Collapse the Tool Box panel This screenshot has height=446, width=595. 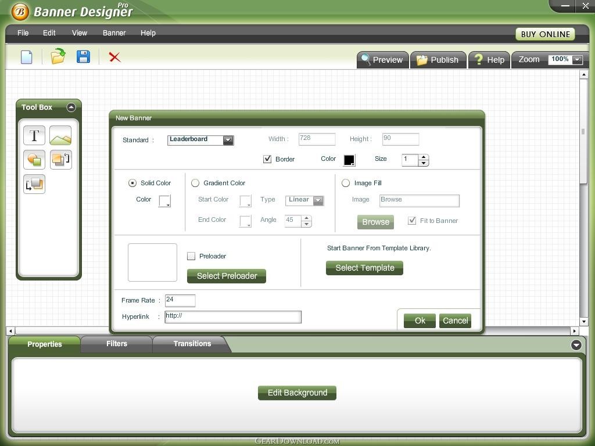click(x=71, y=107)
